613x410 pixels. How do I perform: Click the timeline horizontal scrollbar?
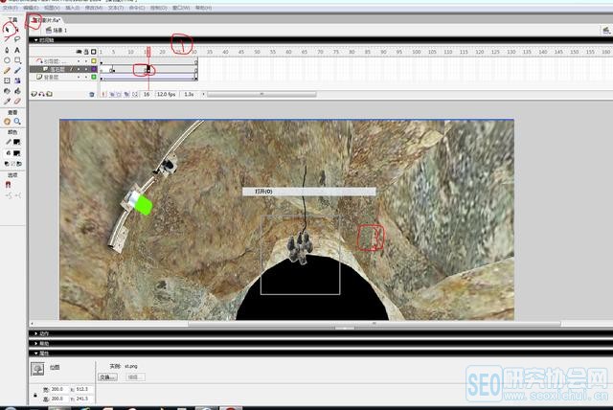click(x=261, y=94)
